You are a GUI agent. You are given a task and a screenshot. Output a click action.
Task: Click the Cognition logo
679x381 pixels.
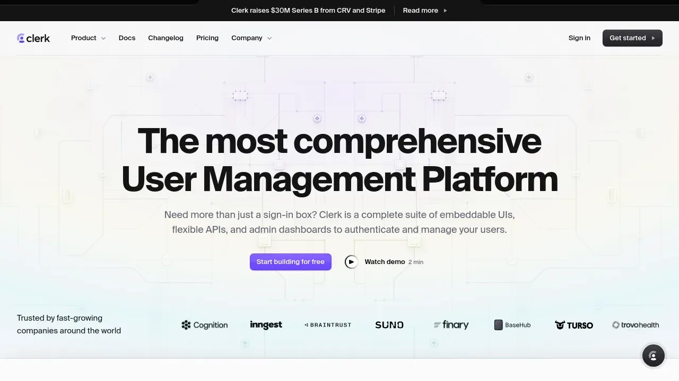point(205,325)
